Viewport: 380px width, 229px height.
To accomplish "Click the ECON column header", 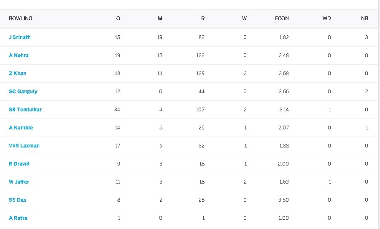I will click(x=282, y=18).
